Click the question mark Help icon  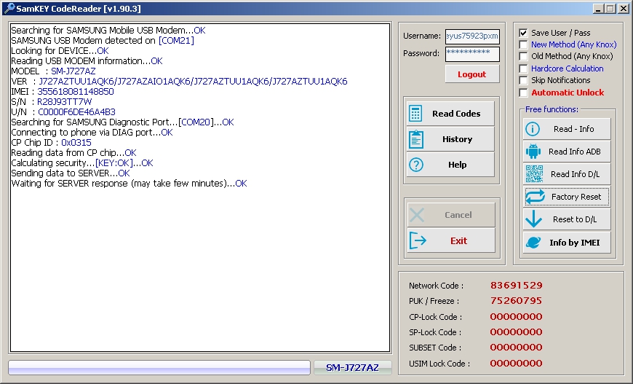click(x=415, y=165)
